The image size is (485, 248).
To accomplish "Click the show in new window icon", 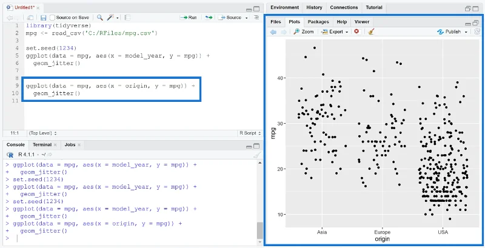I will [x=30, y=18].
